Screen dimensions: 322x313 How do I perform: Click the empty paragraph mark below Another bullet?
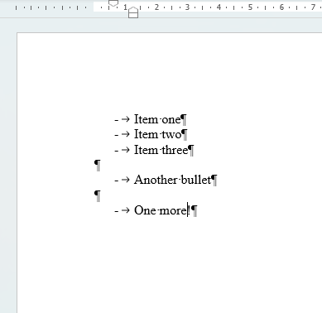pyautogui.click(x=98, y=195)
